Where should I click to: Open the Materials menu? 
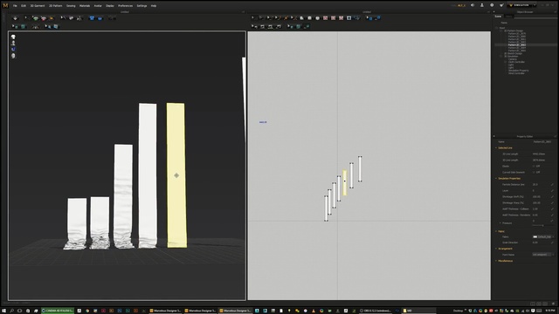85,6
